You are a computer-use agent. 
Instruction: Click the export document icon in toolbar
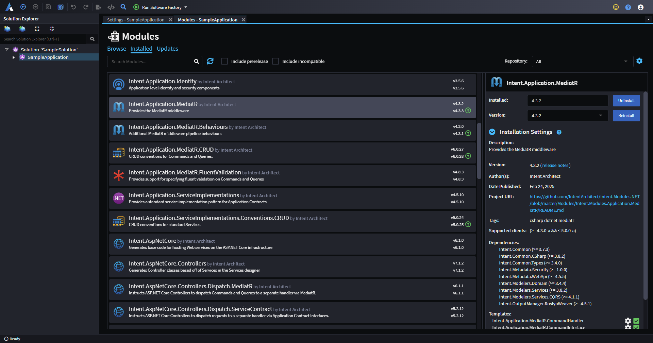[98, 7]
